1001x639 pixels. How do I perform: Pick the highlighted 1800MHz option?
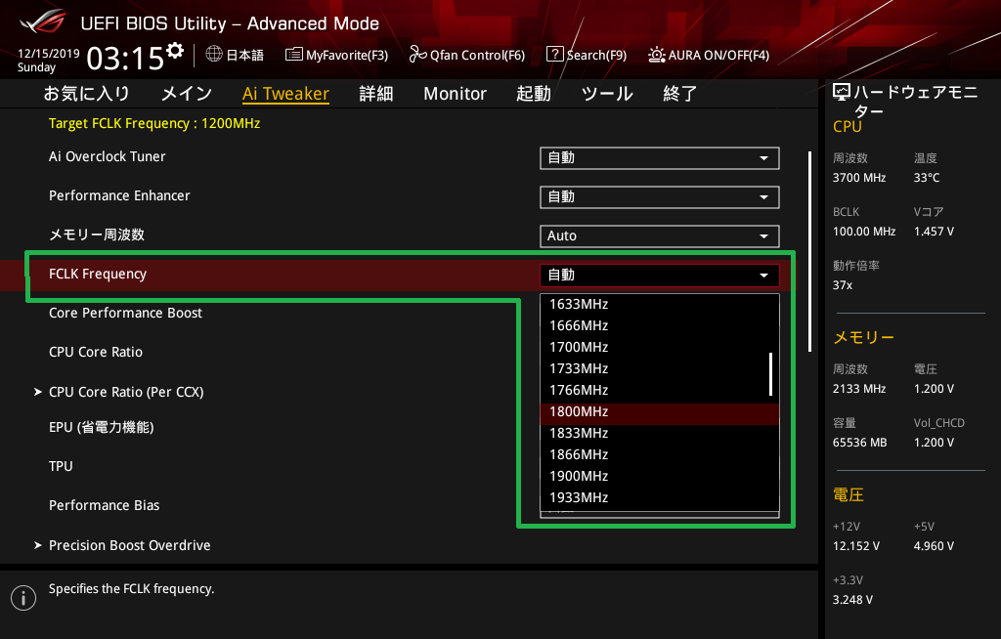tap(660, 411)
